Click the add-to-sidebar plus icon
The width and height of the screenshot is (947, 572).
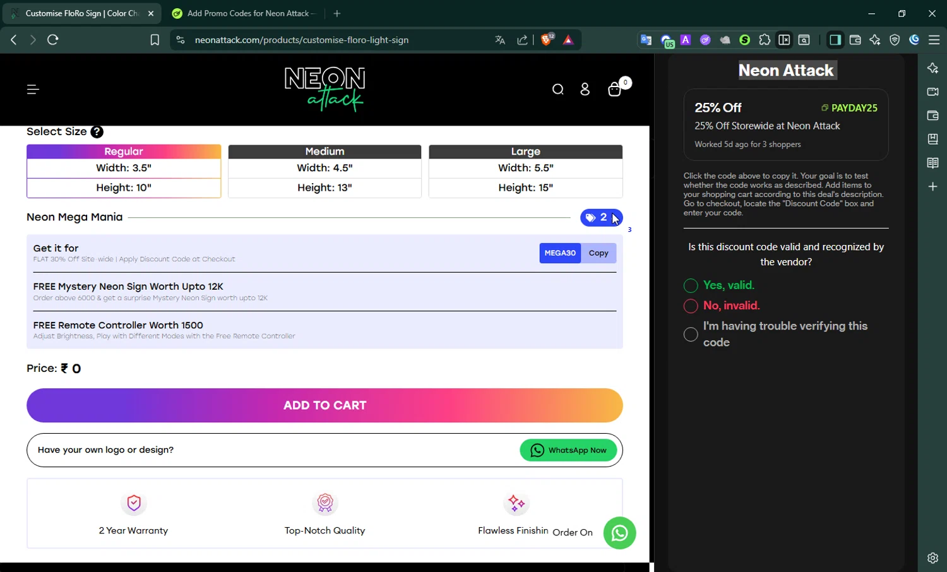coord(932,187)
